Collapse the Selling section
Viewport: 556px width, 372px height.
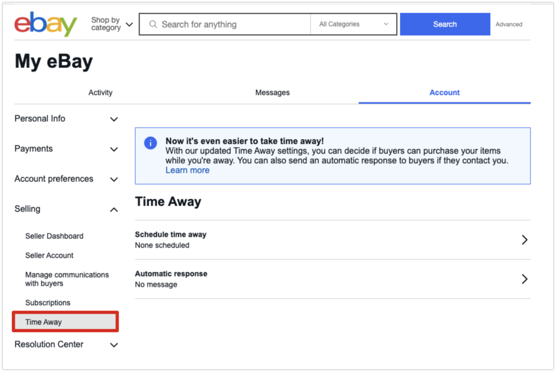[x=114, y=209]
